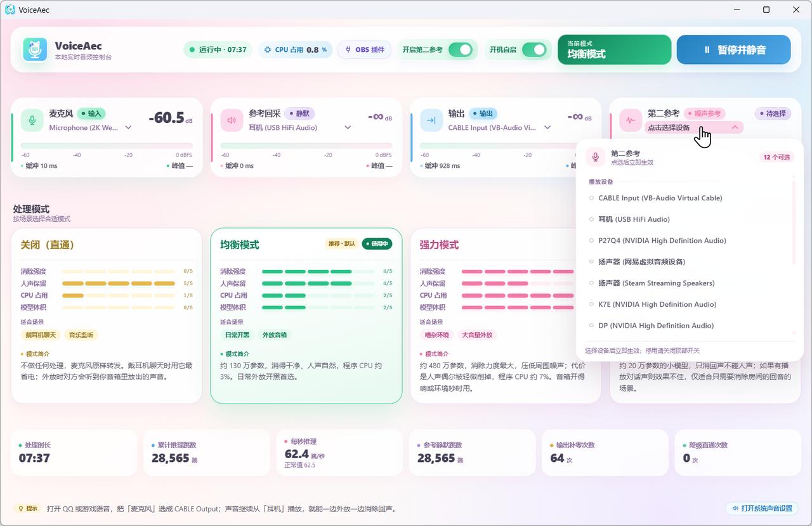Click the 12 个可选 count badge

777,157
